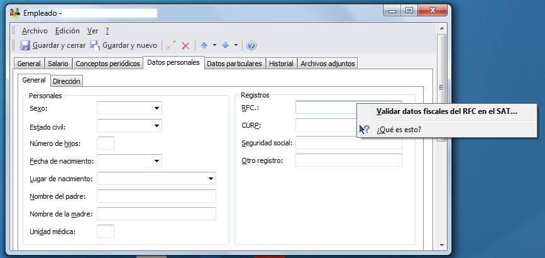Click the Guardar y nuevo button text
This screenshot has height=258, width=545.
coord(129,45)
